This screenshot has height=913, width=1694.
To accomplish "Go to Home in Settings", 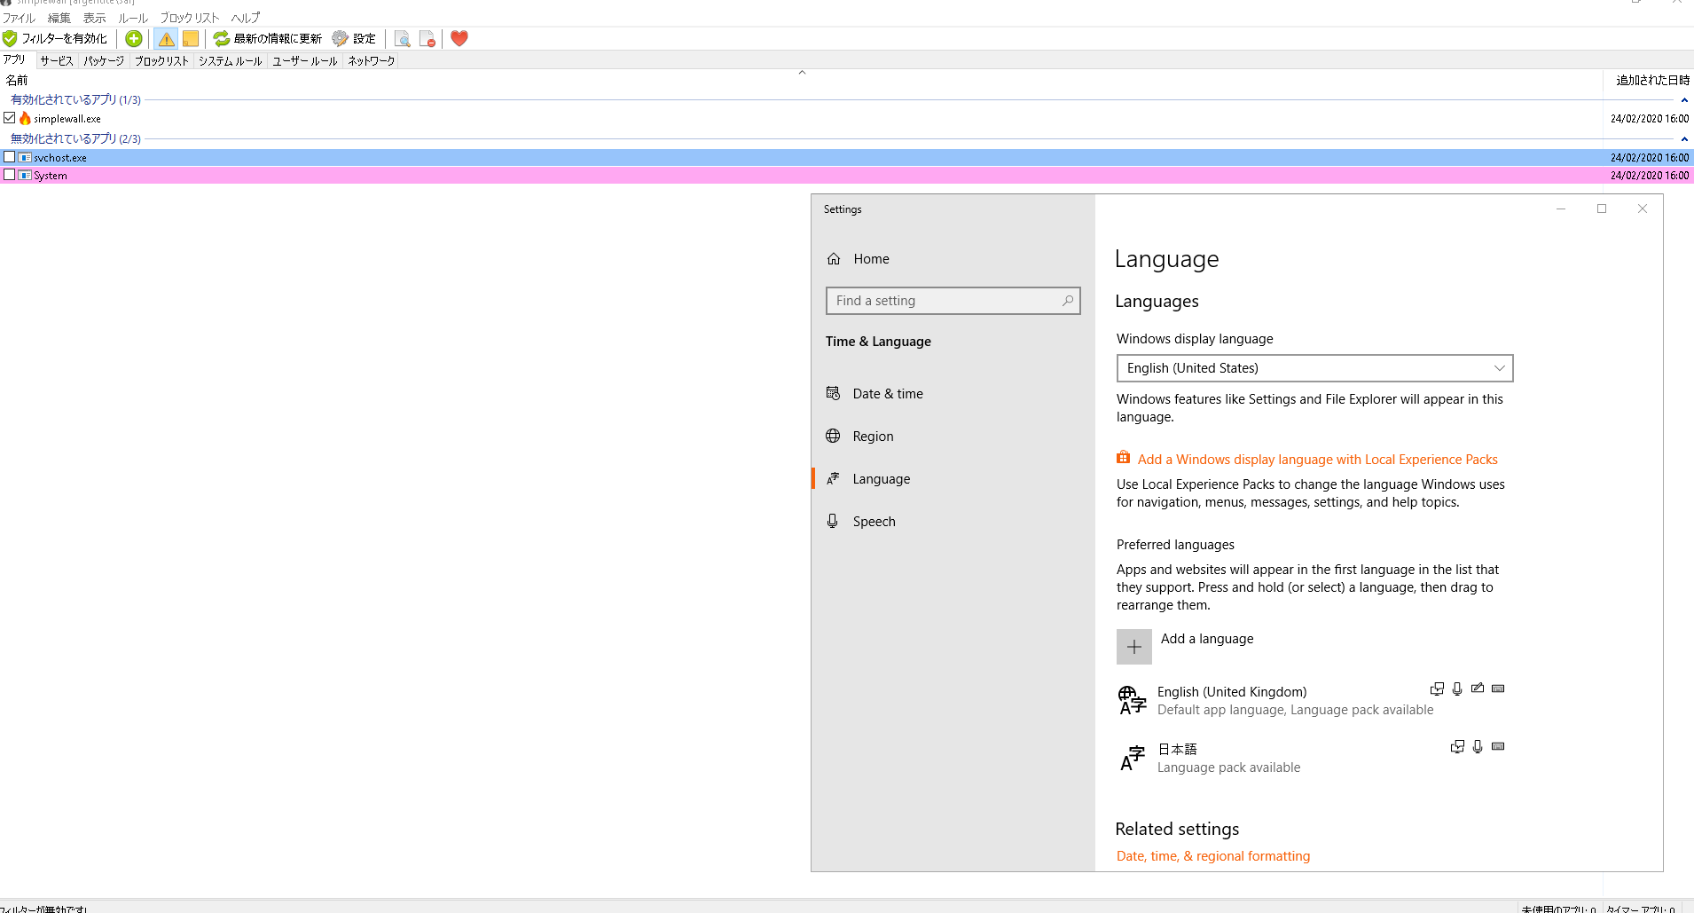I will coord(953,259).
